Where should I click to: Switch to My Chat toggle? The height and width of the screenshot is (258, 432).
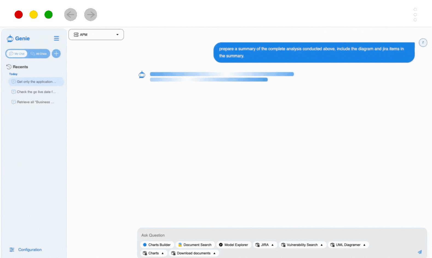17,54
